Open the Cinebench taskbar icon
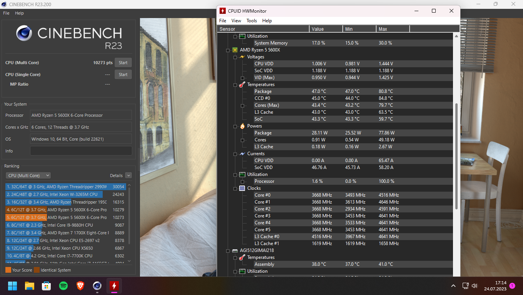This screenshot has width=523, height=295. (97, 286)
